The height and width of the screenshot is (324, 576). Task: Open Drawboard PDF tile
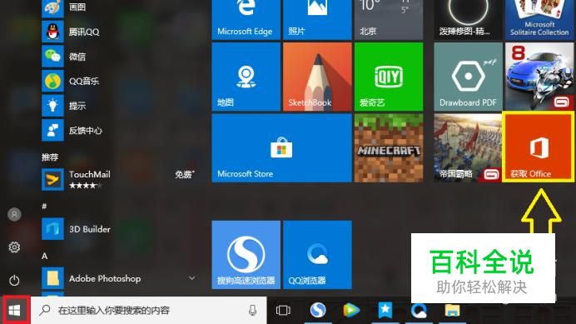[x=468, y=77]
